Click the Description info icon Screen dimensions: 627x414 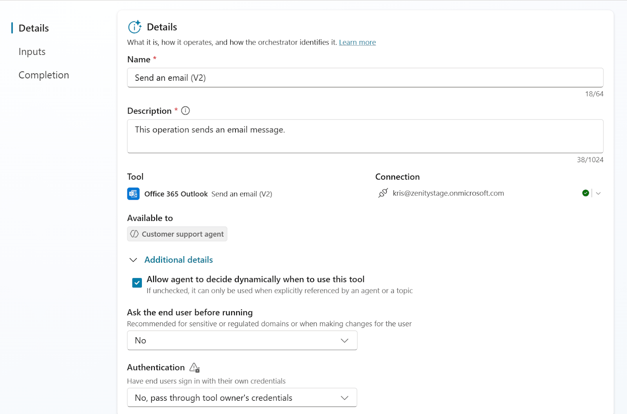pos(186,111)
